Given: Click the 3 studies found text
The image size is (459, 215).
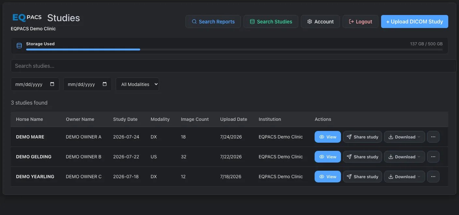Looking at the screenshot, I should (x=29, y=103).
